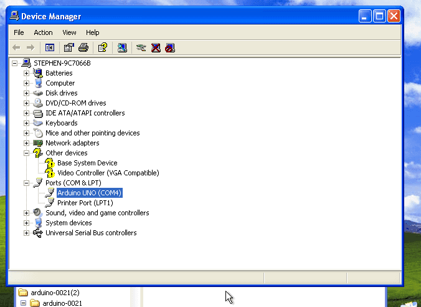Click the Help question-mark toolbar icon
The width and height of the screenshot is (421, 307).
pyautogui.click(x=103, y=48)
